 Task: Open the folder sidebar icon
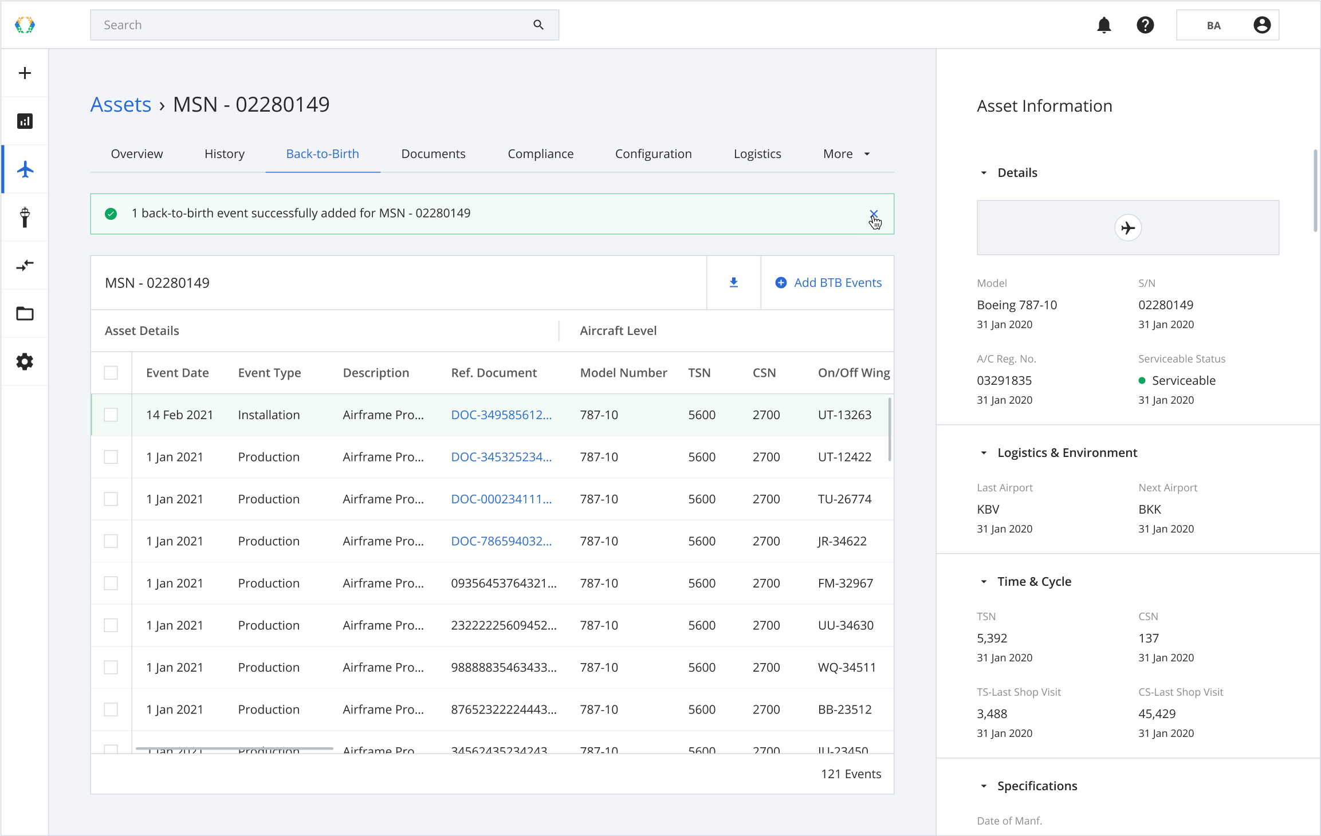(25, 313)
